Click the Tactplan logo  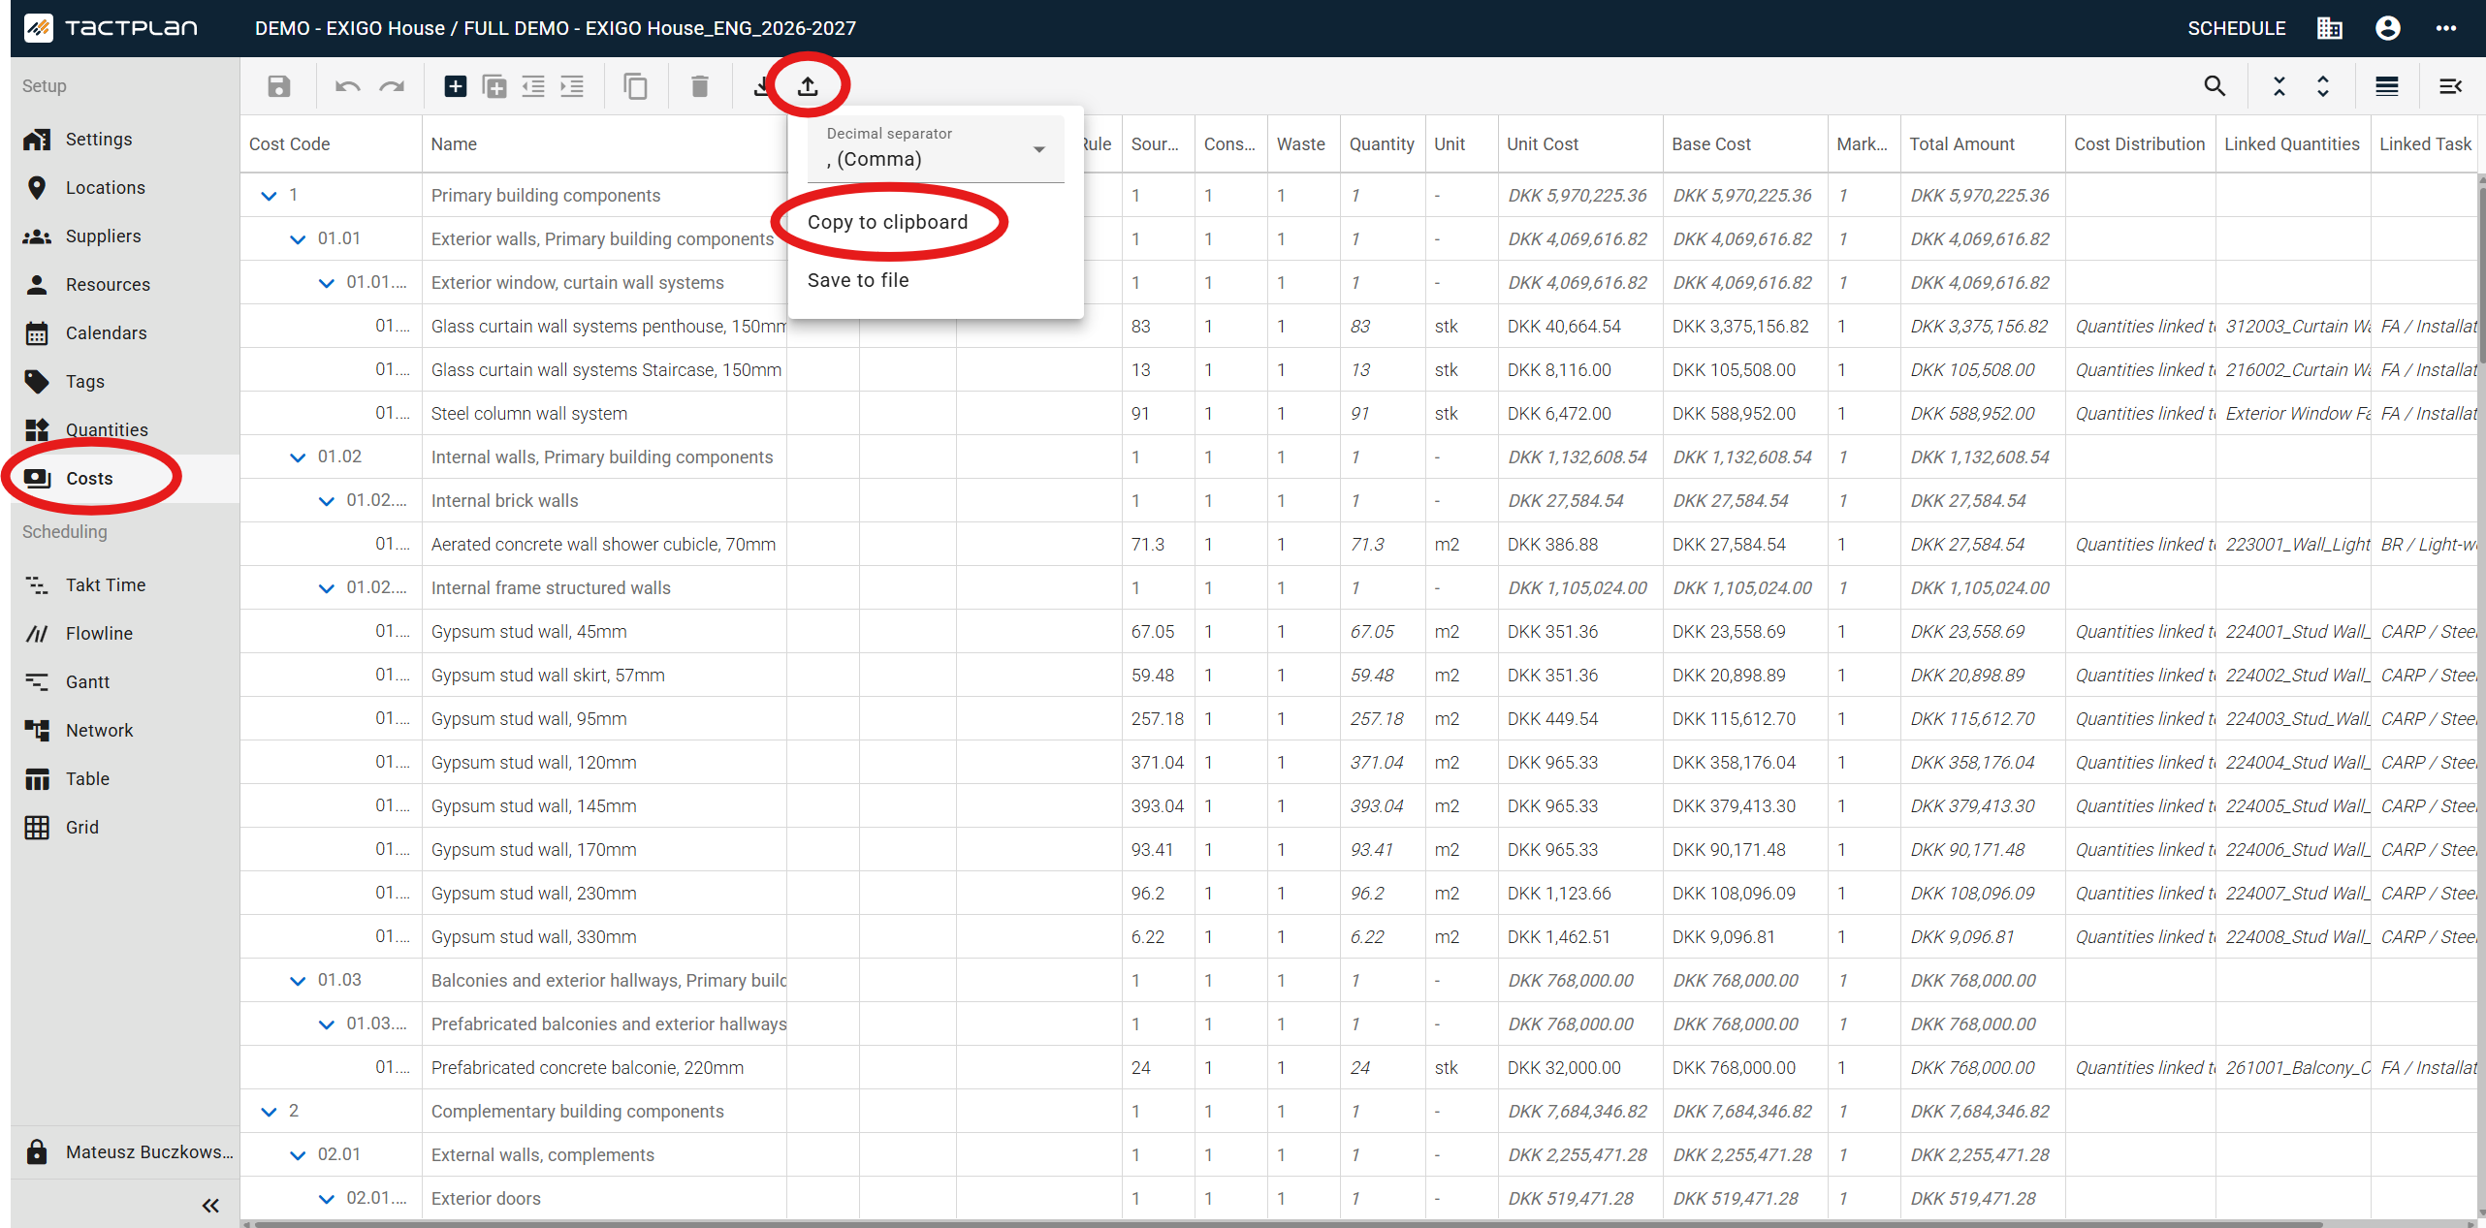point(112,28)
